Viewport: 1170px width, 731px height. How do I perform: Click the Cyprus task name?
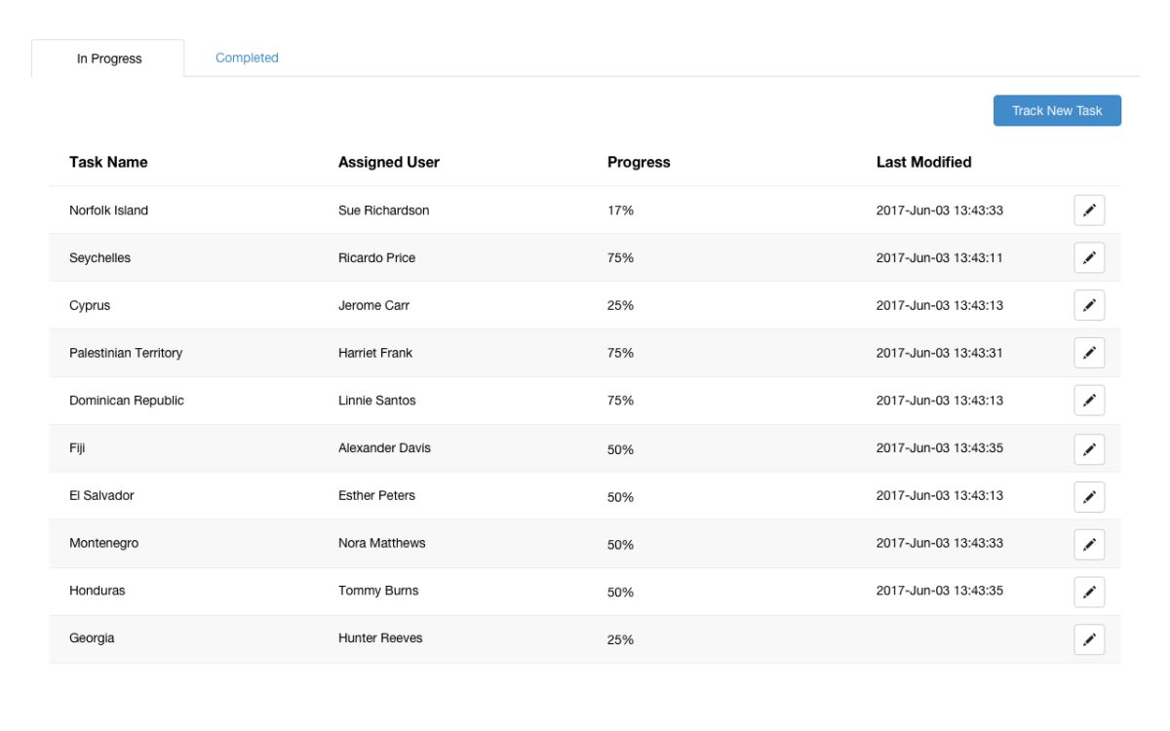90,305
